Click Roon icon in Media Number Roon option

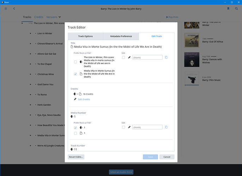(x=81, y=127)
